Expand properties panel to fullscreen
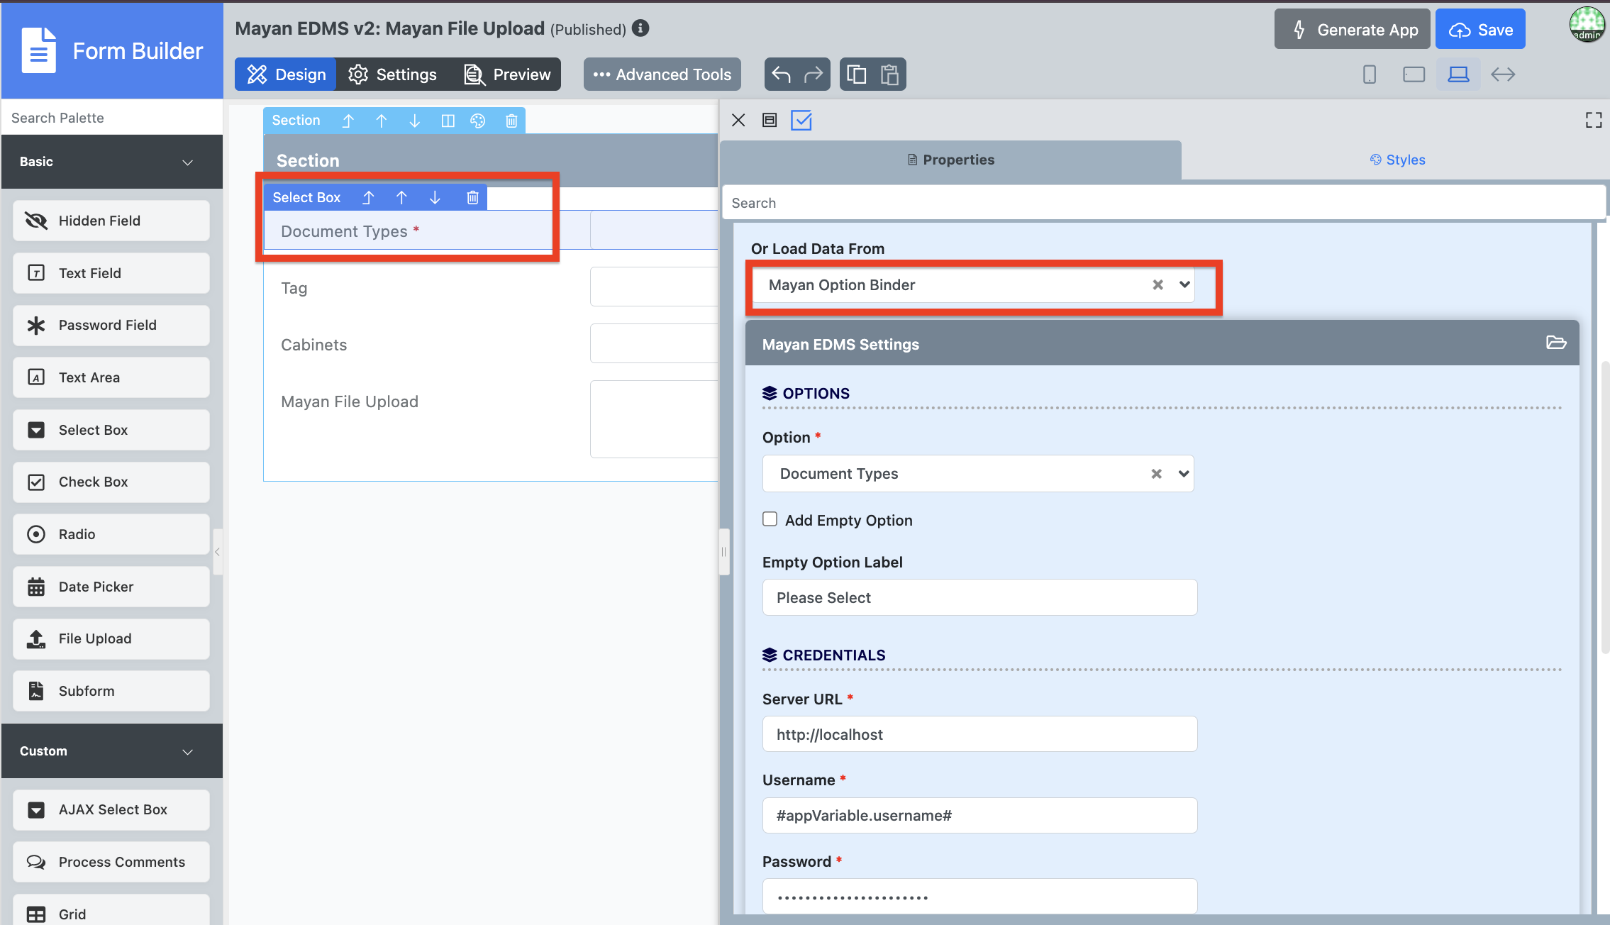Image resolution: width=1610 pixels, height=925 pixels. [1594, 120]
